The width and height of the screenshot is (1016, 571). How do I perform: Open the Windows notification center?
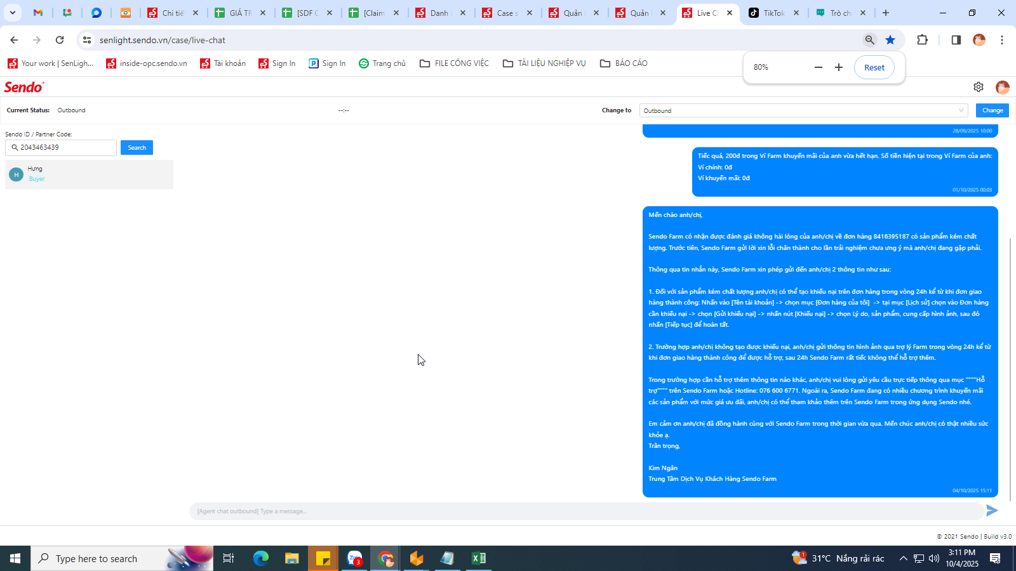click(995, 558)
